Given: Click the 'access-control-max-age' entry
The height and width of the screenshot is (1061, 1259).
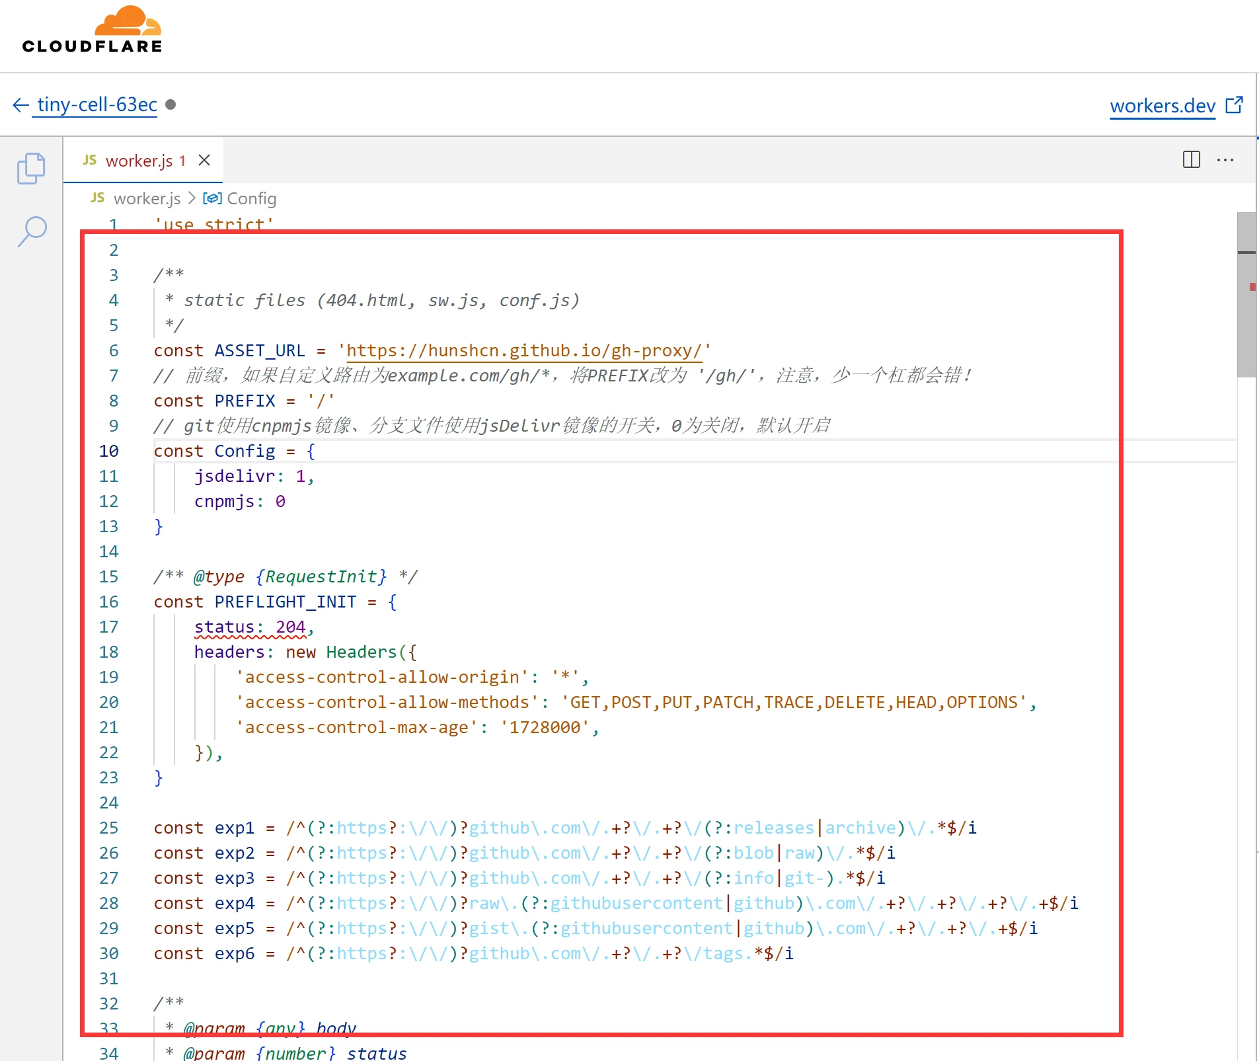Looking at the screenshot, I should pos(417,727).
